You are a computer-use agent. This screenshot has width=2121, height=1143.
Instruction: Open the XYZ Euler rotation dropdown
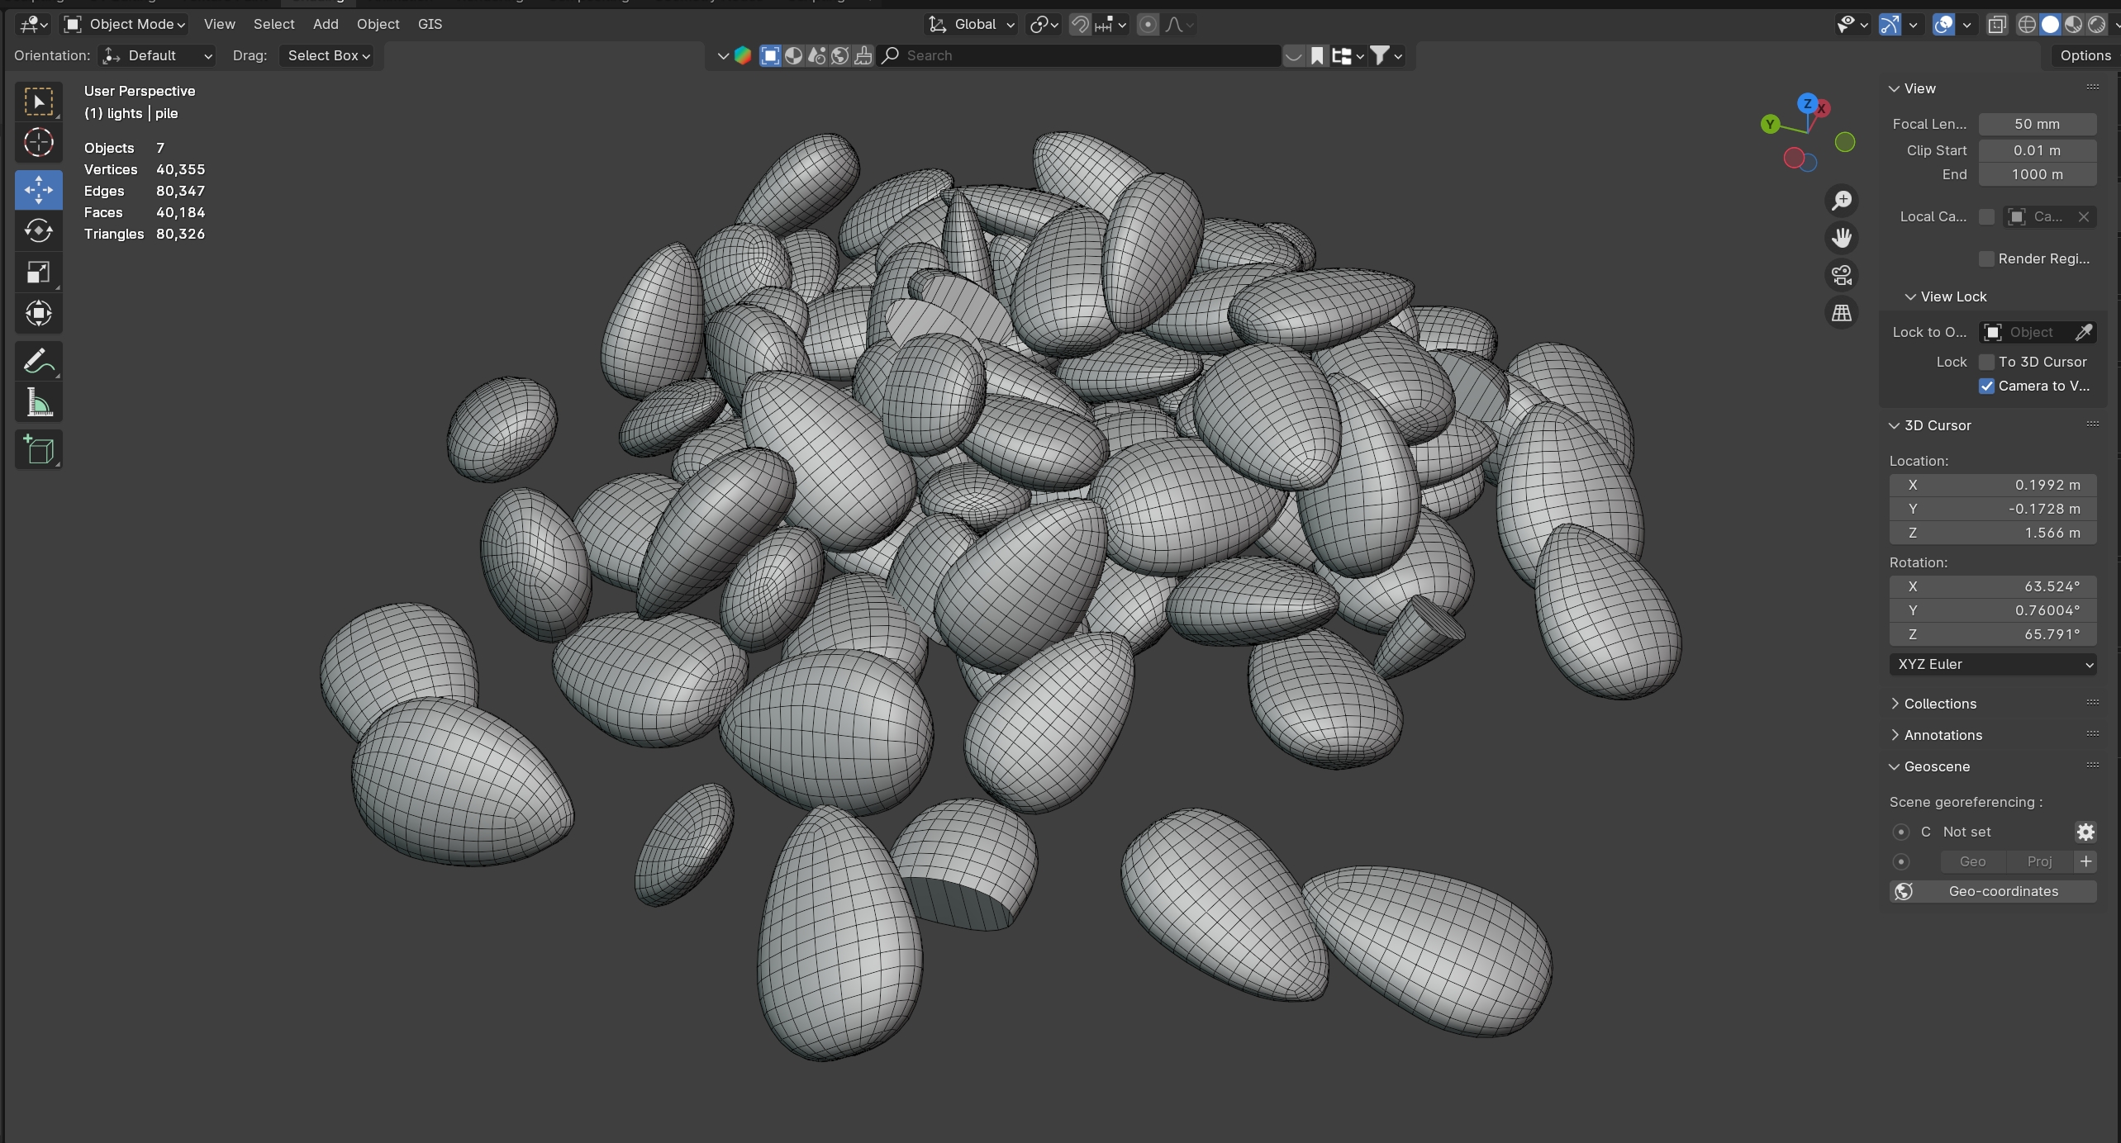[1992, 664]
